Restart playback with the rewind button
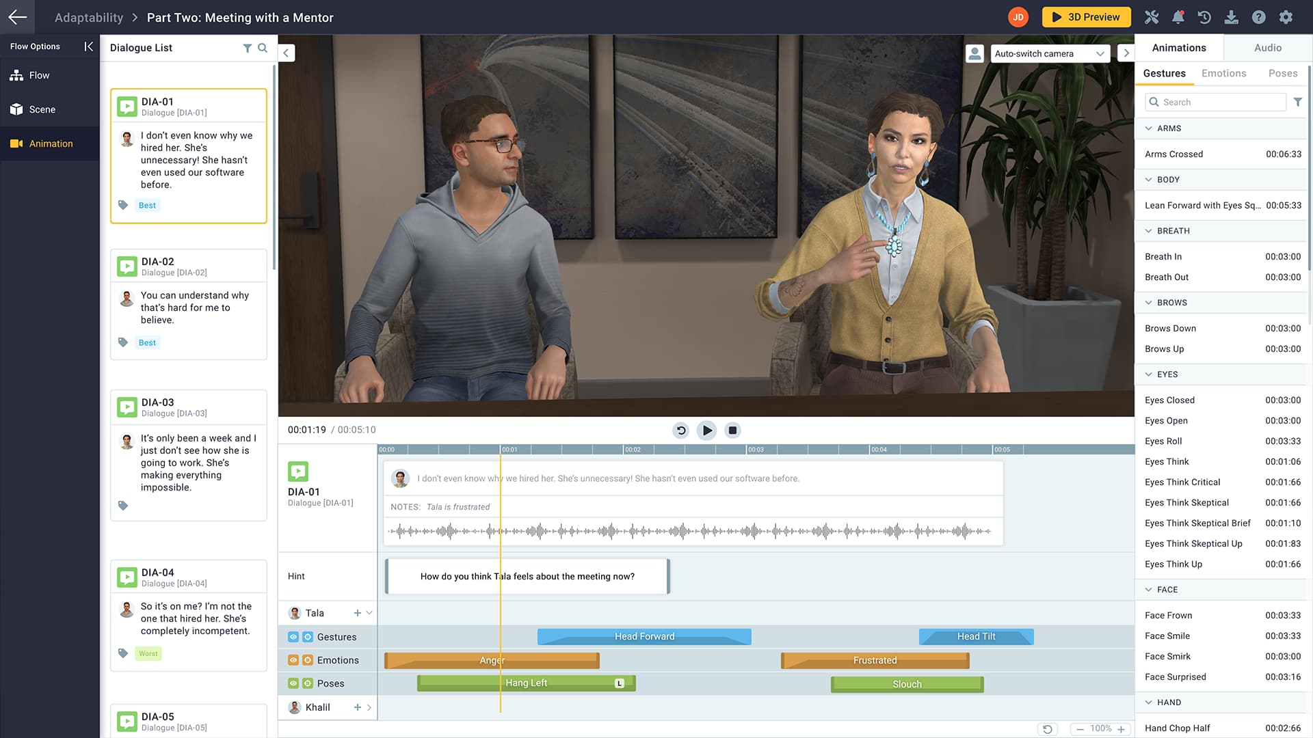The height and width of the screenshot is (738, 1313). coord(680,430)
